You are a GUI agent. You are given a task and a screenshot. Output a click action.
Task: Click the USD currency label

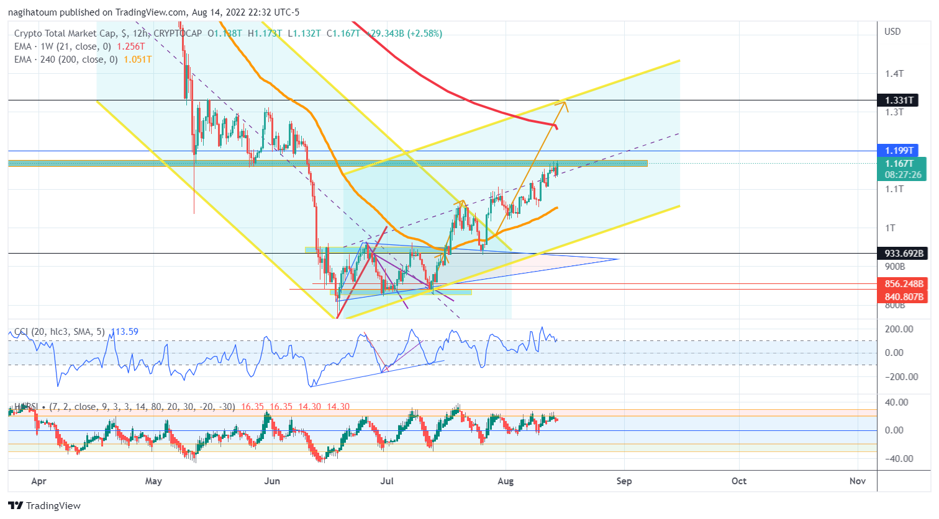click(892, 32)
